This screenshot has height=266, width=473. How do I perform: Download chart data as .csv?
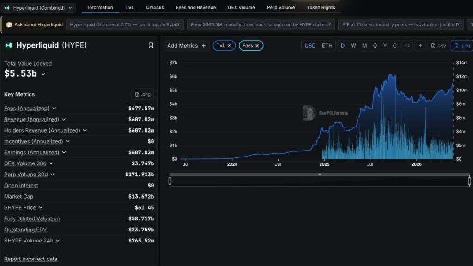coord(439,46)
